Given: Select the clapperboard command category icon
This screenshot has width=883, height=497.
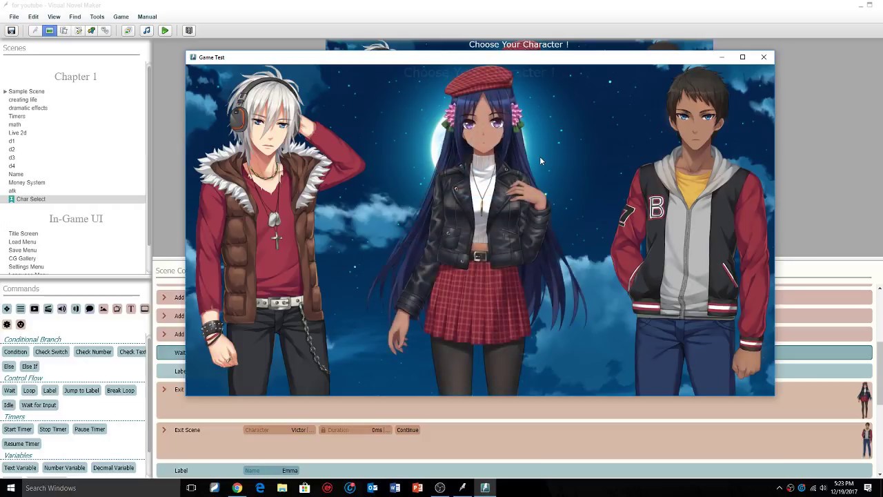Looking at the screenshot, I should pyautogui.click(x=48, y=309).
